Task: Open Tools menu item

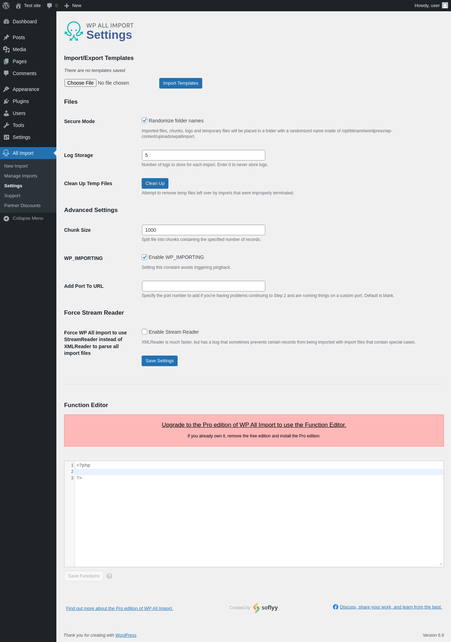Action: tap(28, 125)
